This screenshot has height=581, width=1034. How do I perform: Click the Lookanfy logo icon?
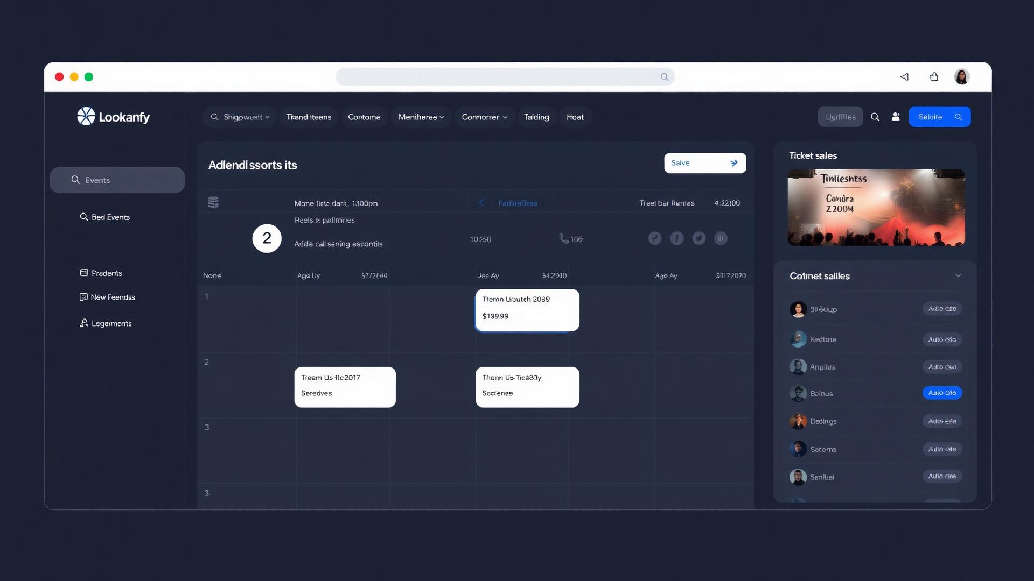click(x=86, y=116)
